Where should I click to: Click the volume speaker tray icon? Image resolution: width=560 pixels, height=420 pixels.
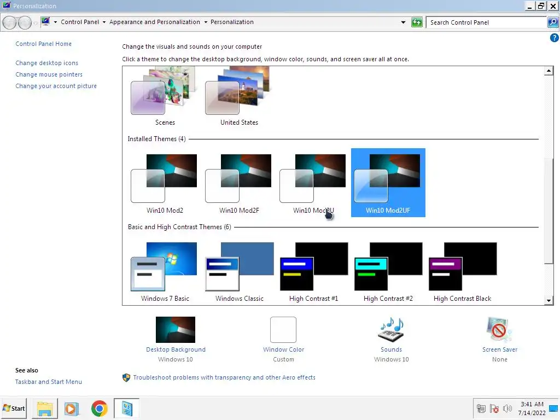[507, 408]
